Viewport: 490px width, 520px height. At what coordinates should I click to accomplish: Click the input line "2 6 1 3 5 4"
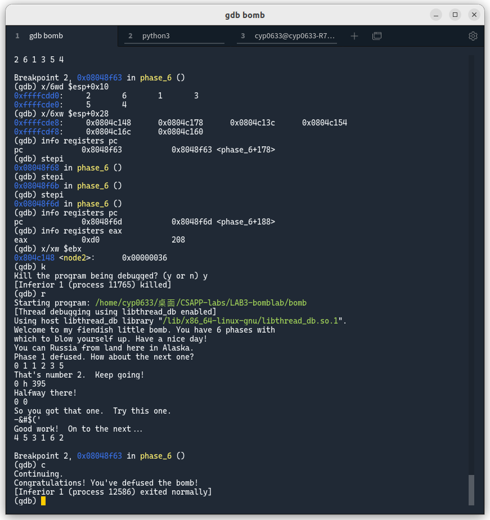(39, 60)
